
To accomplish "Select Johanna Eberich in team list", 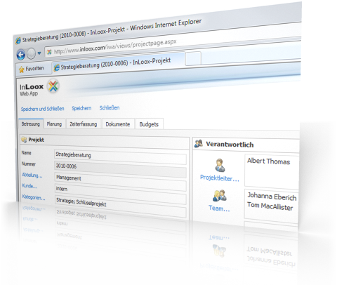I will (272, 197).
